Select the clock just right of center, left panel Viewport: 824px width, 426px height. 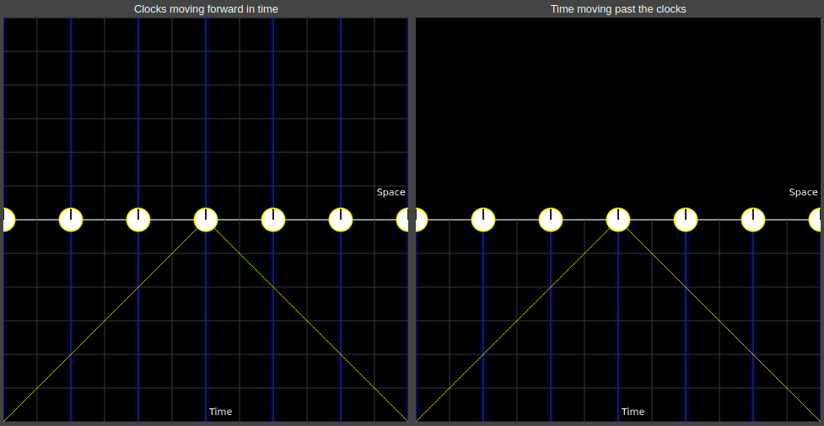[273, 220]
